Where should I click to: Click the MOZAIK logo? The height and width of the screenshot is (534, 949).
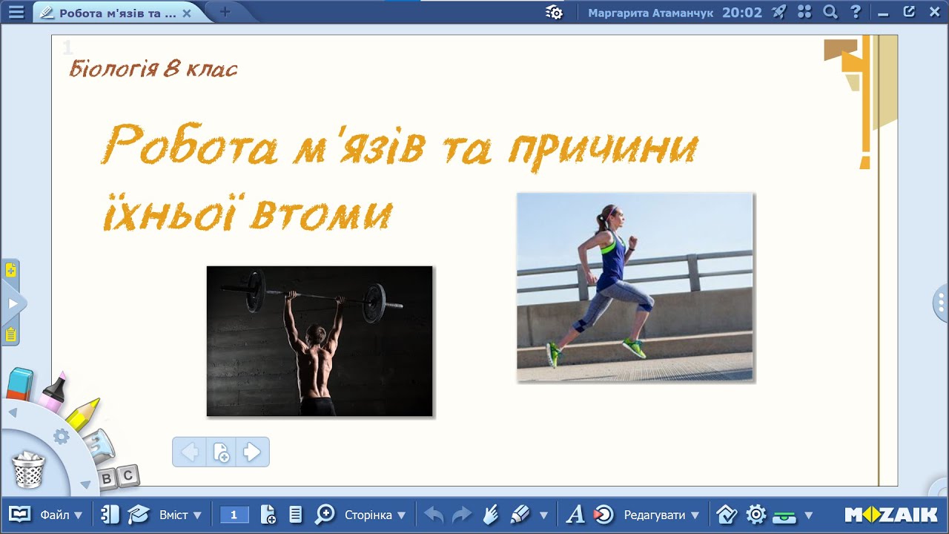point(891,514)
